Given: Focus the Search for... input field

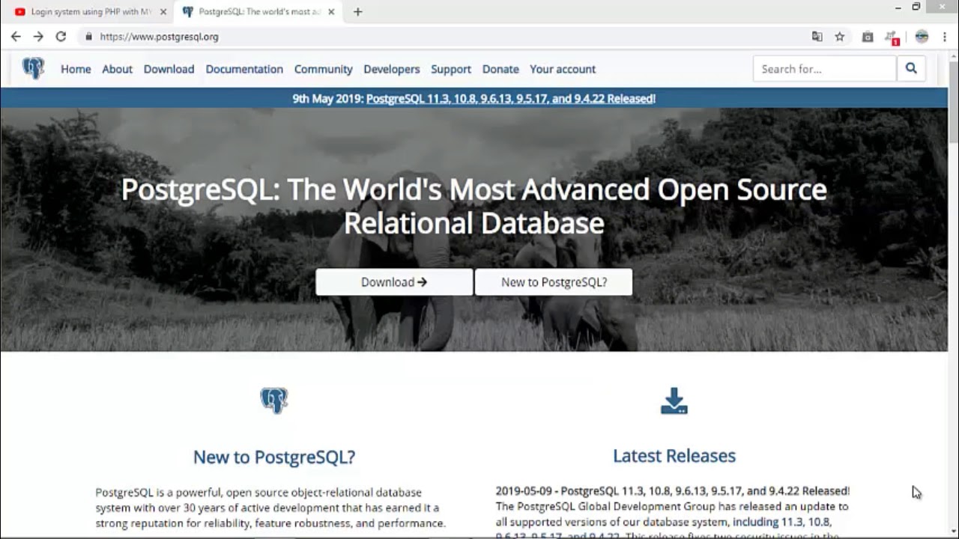Looking at the screenshot, I should (824, 69).
